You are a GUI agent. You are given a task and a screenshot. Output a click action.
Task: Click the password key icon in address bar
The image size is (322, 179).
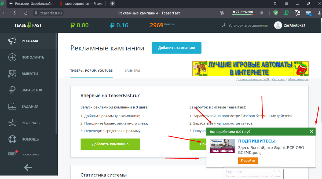(x=222, y=13)
